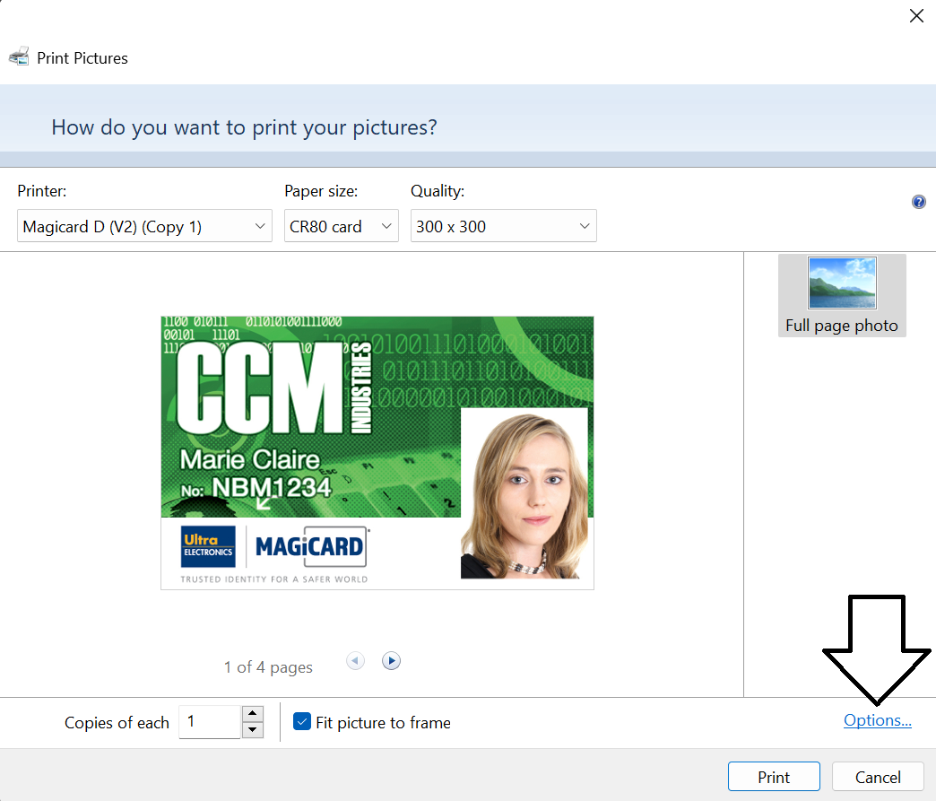Open the Paper size dropdown showing CR80 card
The height and width of the screenshot is (801, 936).
coord(342,226)
